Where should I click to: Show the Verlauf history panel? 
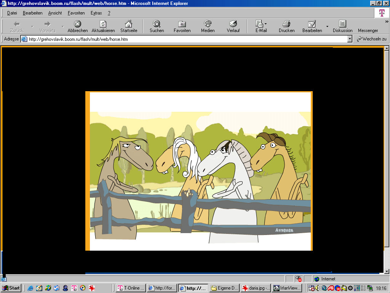[233, 26]
